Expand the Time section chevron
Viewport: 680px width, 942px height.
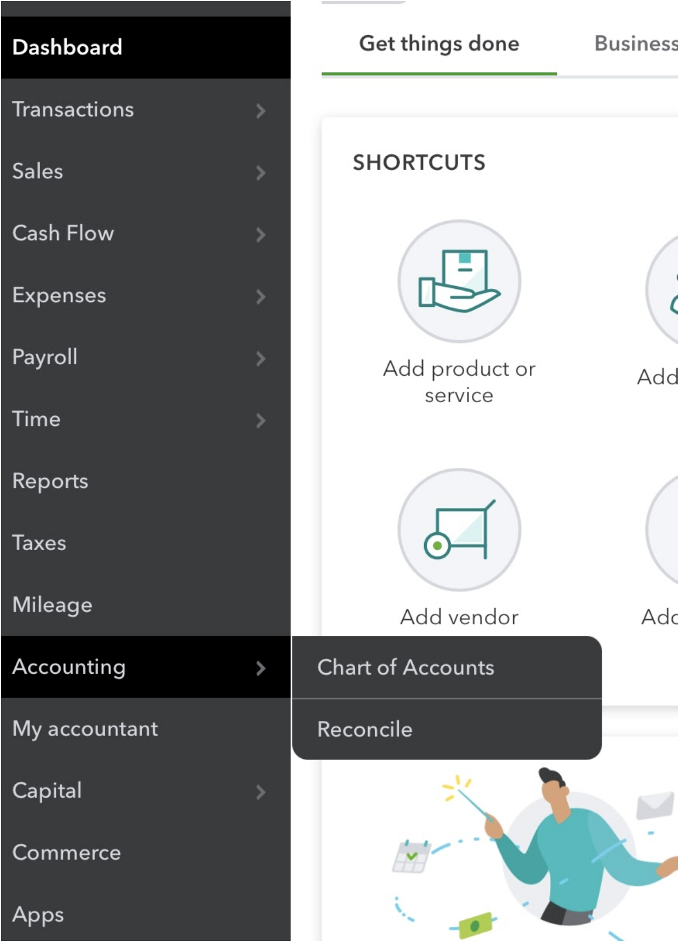tap(262, 420)
